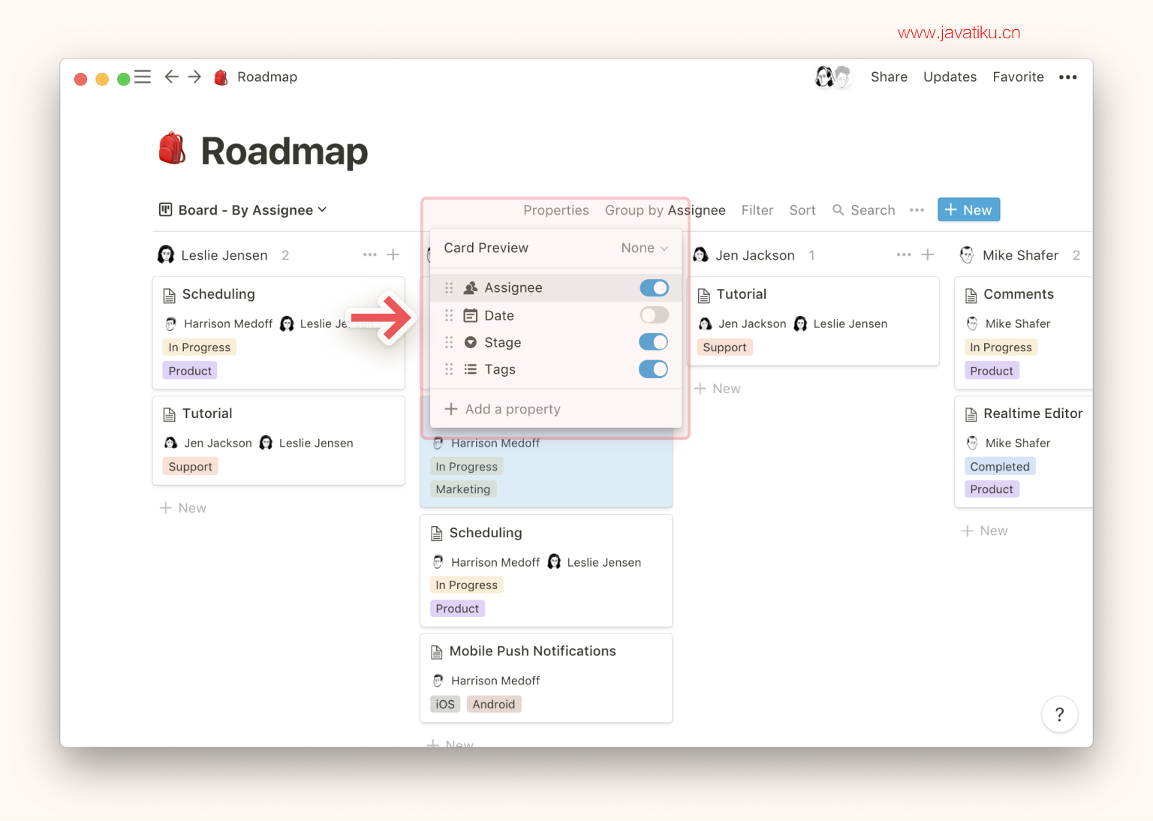This screenshot has height=821, width=1153.
Task: Open Card Preview None dropdown
Action: click(645, 248)
